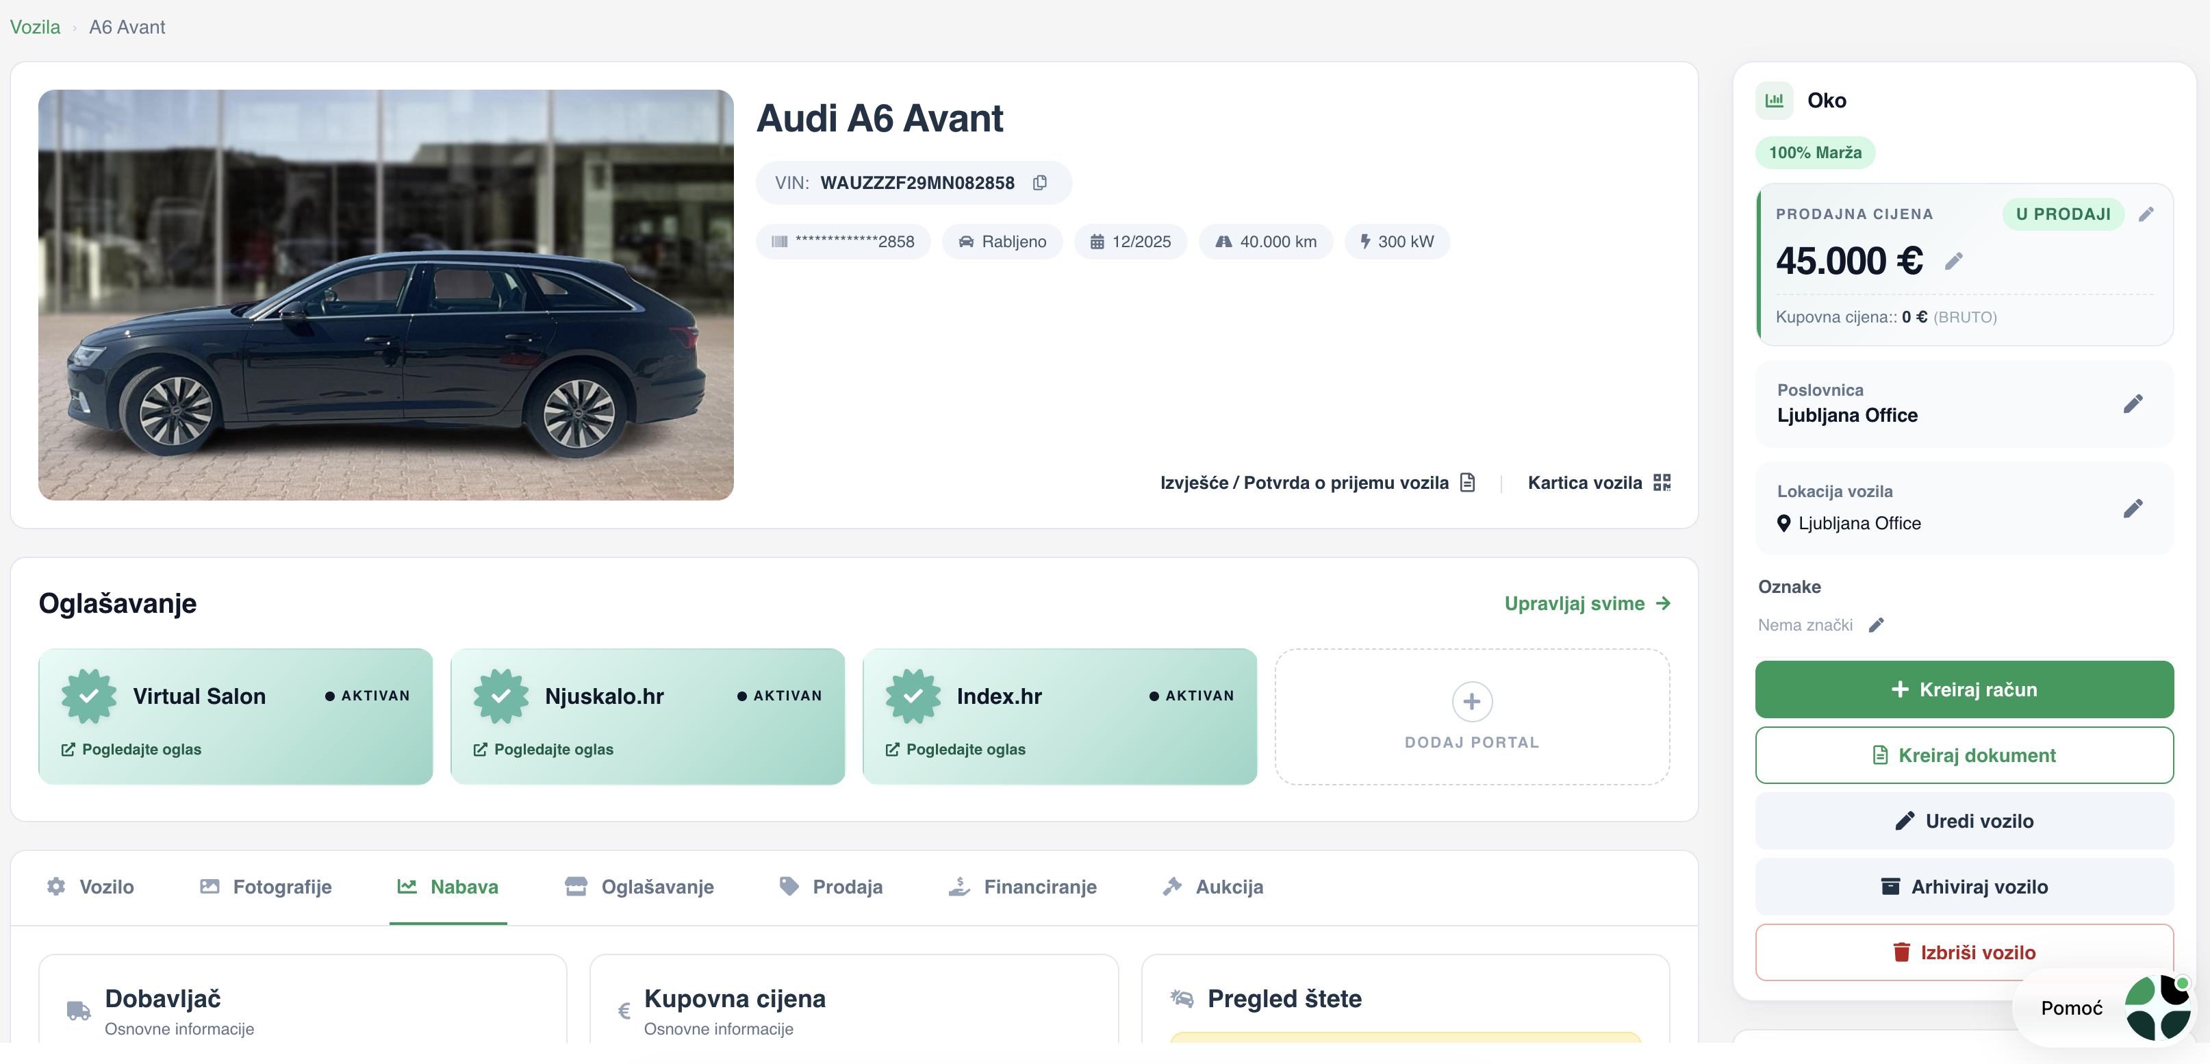This screenshot has width=2210, height=1064.
Task: View the Njuskalo.hr ad via Pogledajte oglas
Action: tap(544, 749)
